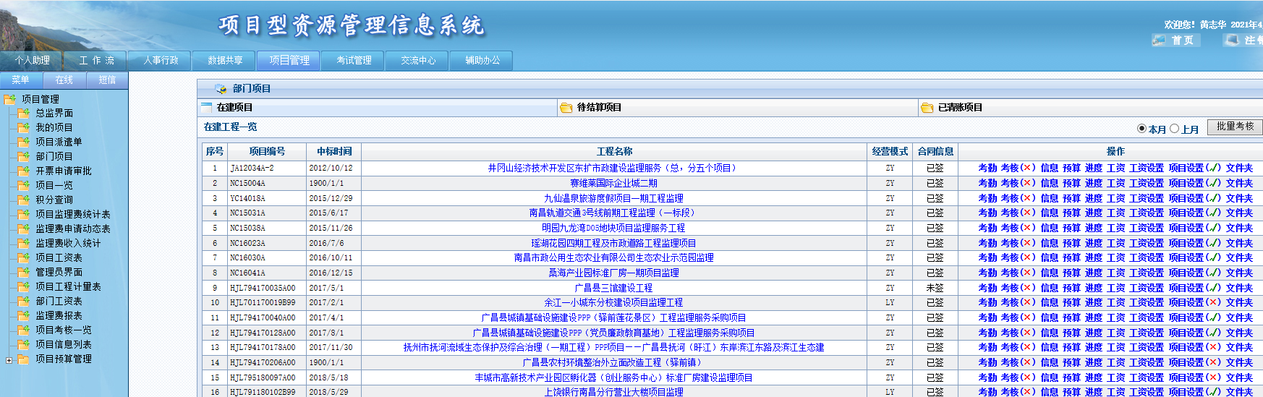1263x397 pixels.
Task: Click the 部门项目 panel header icon
Action: click(x=221, y=89)
